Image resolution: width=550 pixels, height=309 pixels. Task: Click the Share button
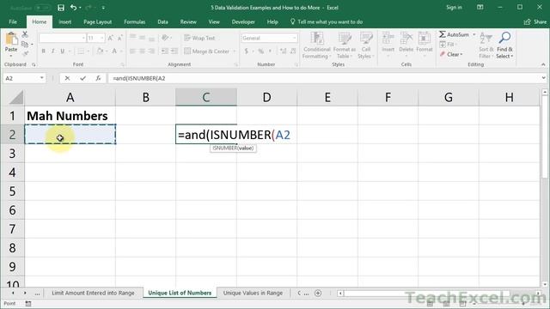coord(535,21)
